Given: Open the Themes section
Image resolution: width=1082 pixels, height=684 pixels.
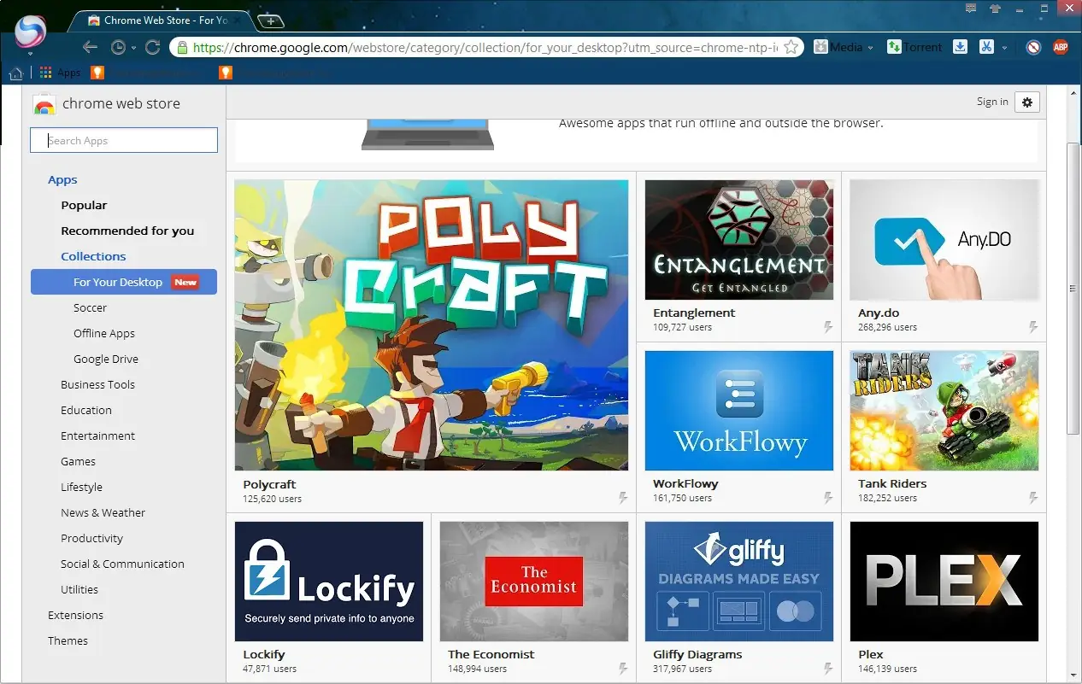Looking at the screenshot, I should 68,640.
